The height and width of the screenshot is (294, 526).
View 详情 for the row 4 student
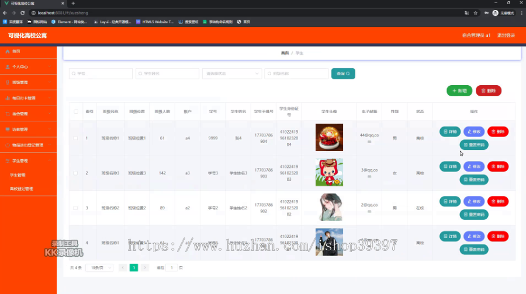pos(450,236)
